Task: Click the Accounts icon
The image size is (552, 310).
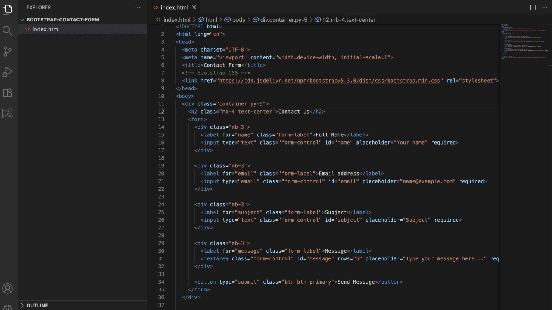Action: 8,288
